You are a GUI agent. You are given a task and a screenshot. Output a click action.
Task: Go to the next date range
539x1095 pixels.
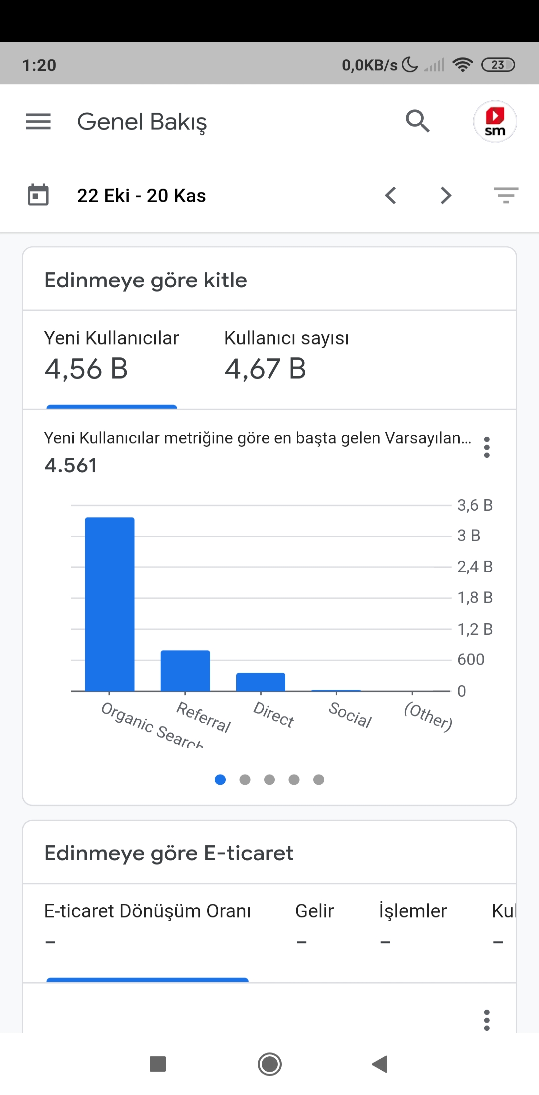click(x=446, y=195)
